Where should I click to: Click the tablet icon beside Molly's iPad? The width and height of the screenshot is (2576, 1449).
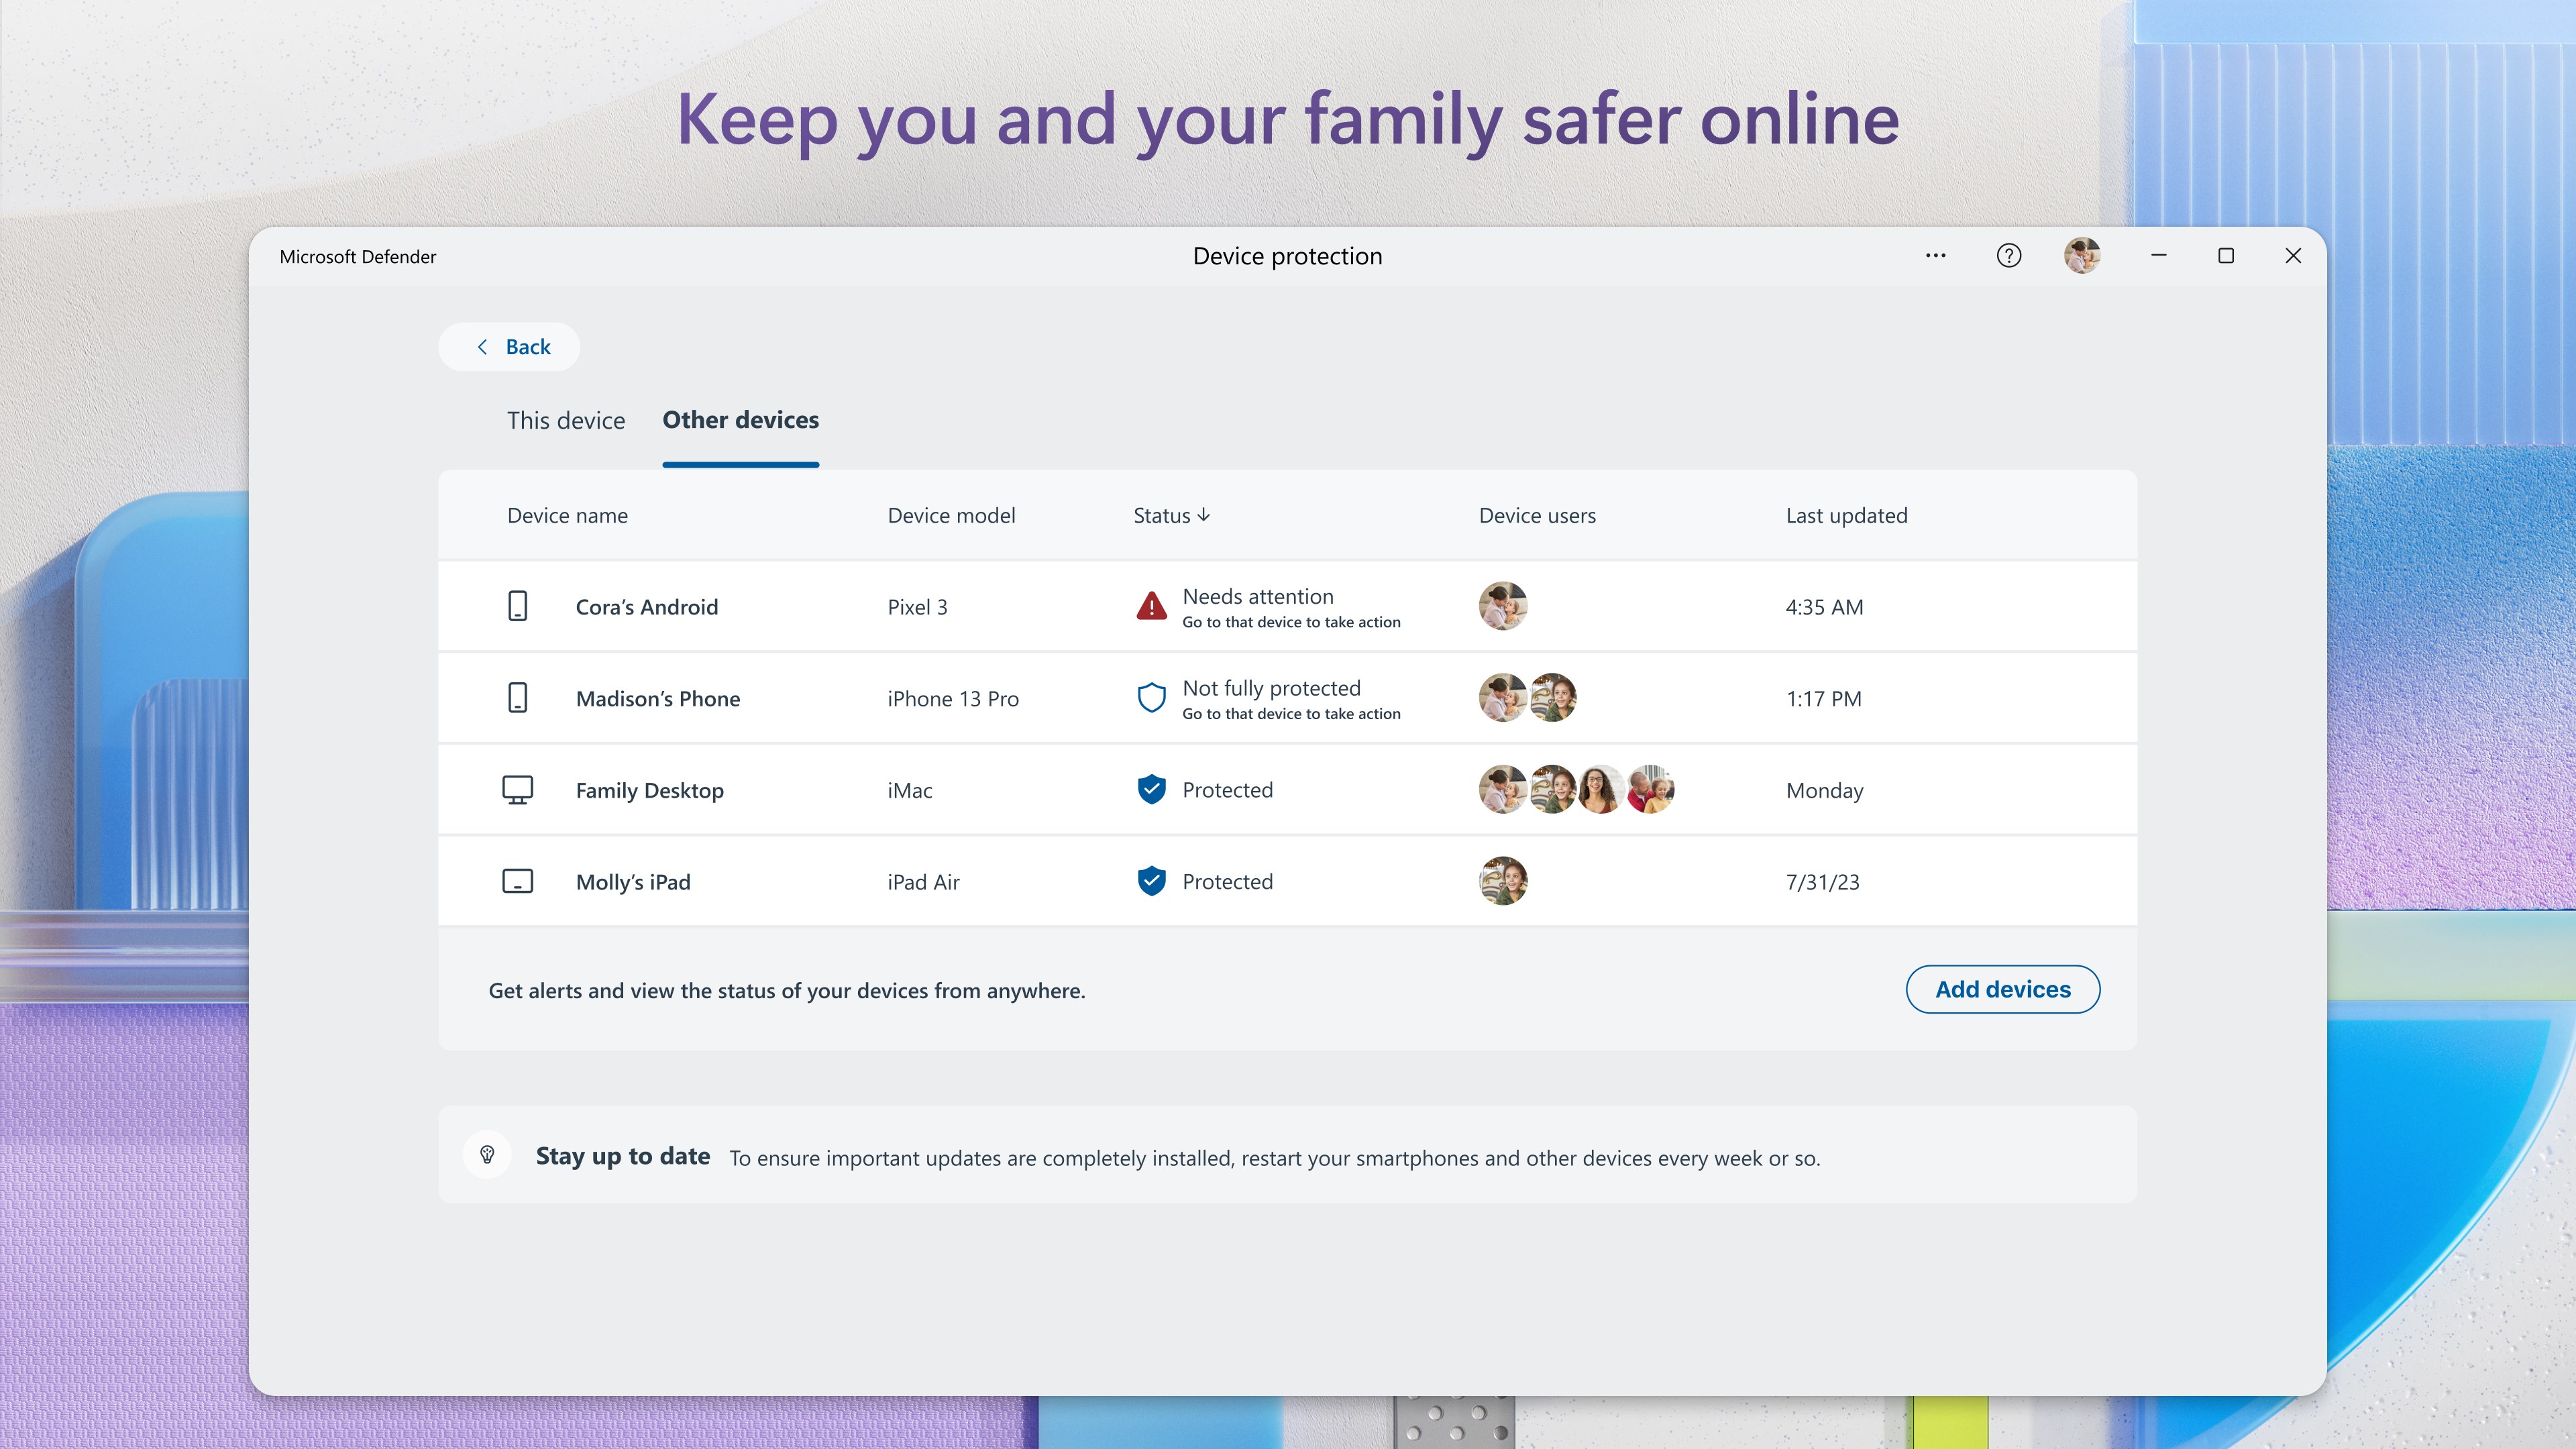518,881
